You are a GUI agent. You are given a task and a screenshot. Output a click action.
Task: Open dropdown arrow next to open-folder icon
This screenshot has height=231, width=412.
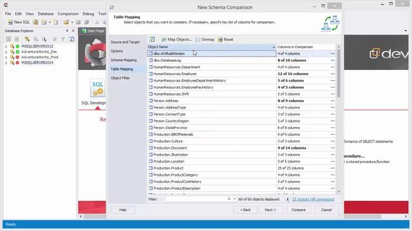point(72,22)
